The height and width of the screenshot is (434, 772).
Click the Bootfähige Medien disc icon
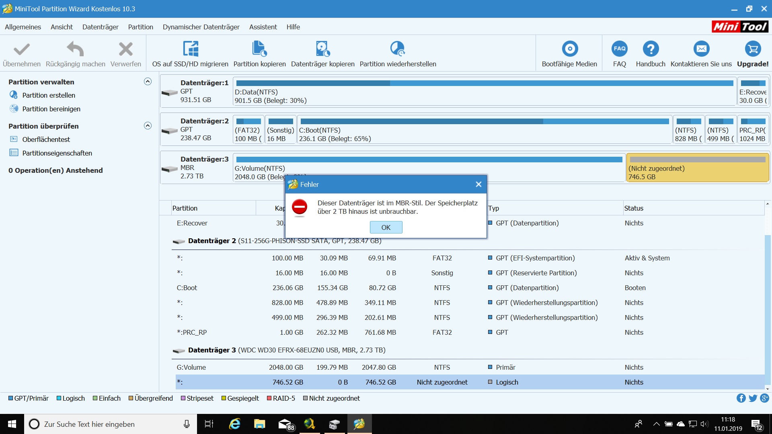[x=569, y=49]
